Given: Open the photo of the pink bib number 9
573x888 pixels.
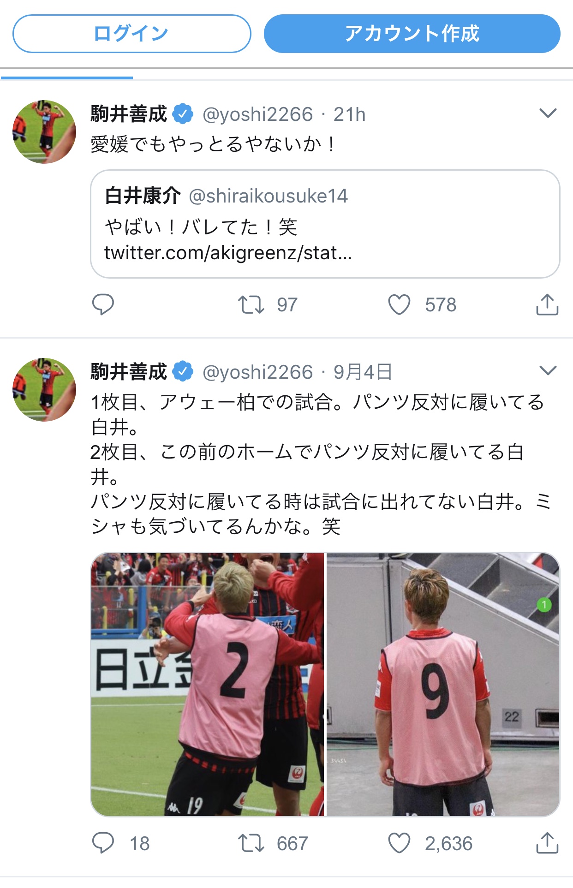Looking at the screenshot, I should point(443,685).
